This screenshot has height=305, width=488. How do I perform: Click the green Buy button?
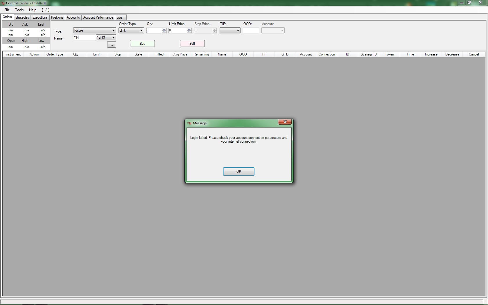point(142,44)
